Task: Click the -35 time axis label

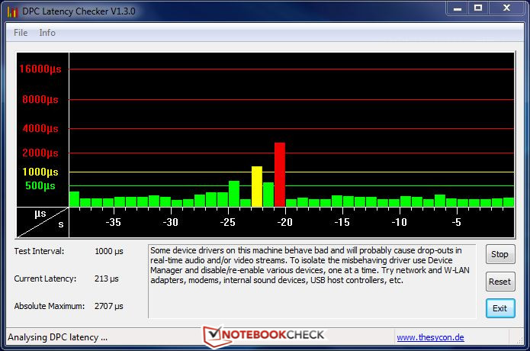Action: click(113, 223)
